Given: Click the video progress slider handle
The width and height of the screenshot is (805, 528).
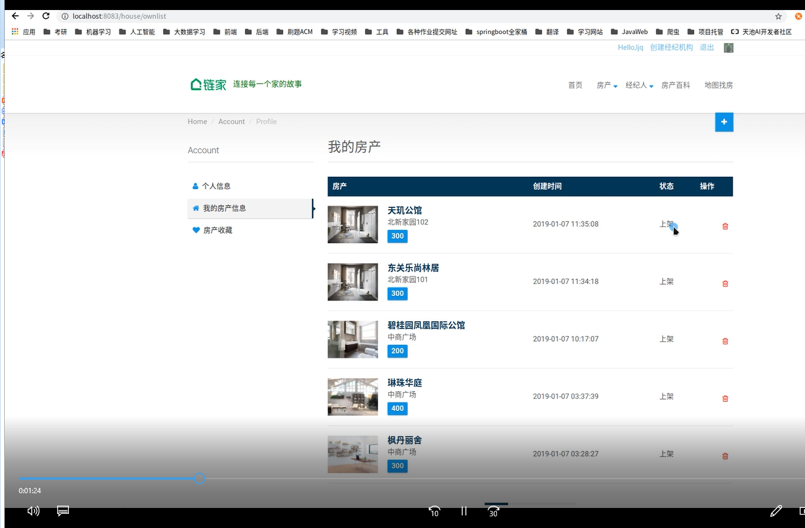Looking at the screenshot, I should tap(200, 478).
